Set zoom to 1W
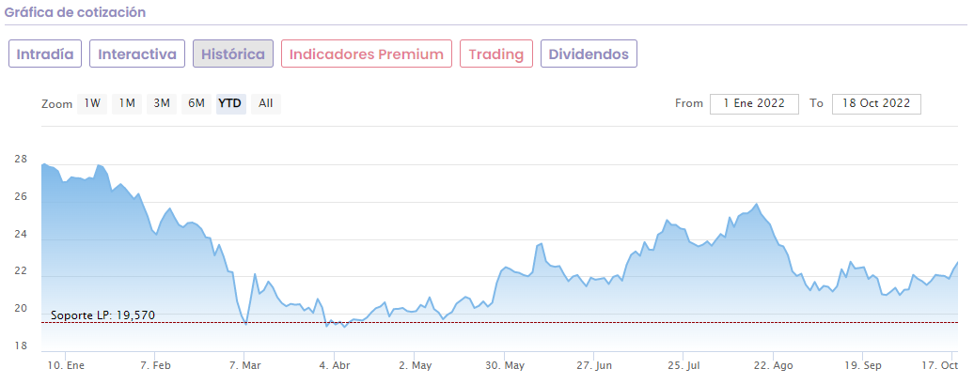Image resolution: width=974 pixels, height=384 pixels. [92, 103]
